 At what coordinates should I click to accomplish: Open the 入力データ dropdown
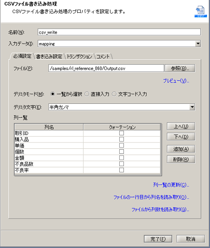pyautogui.click(x=198, y=44)
